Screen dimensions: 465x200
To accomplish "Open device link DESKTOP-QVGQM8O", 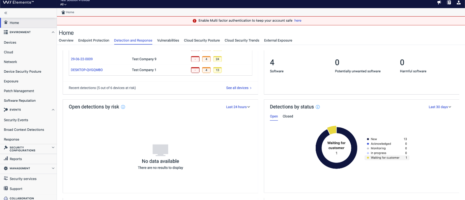I will click(x=87, y=70).
